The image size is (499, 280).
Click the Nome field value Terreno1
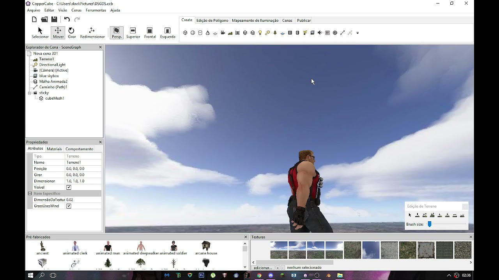83,163
